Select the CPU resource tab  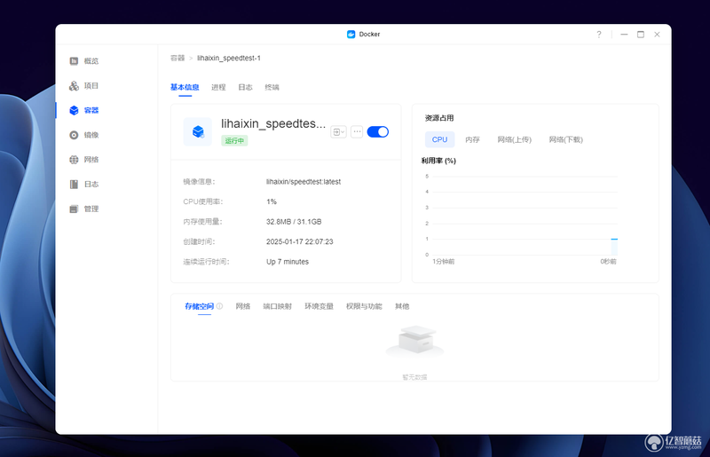tap(439, 139)
